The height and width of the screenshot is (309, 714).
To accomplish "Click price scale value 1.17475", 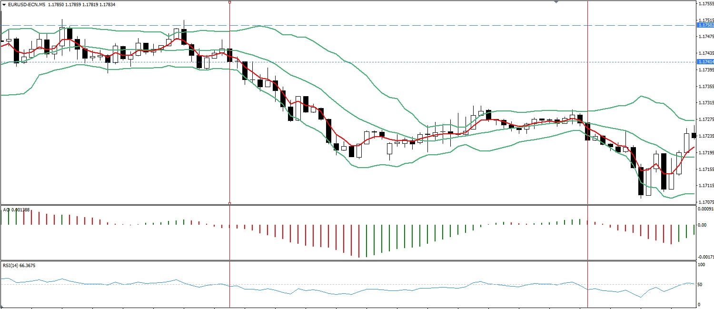I will point(706,37).
